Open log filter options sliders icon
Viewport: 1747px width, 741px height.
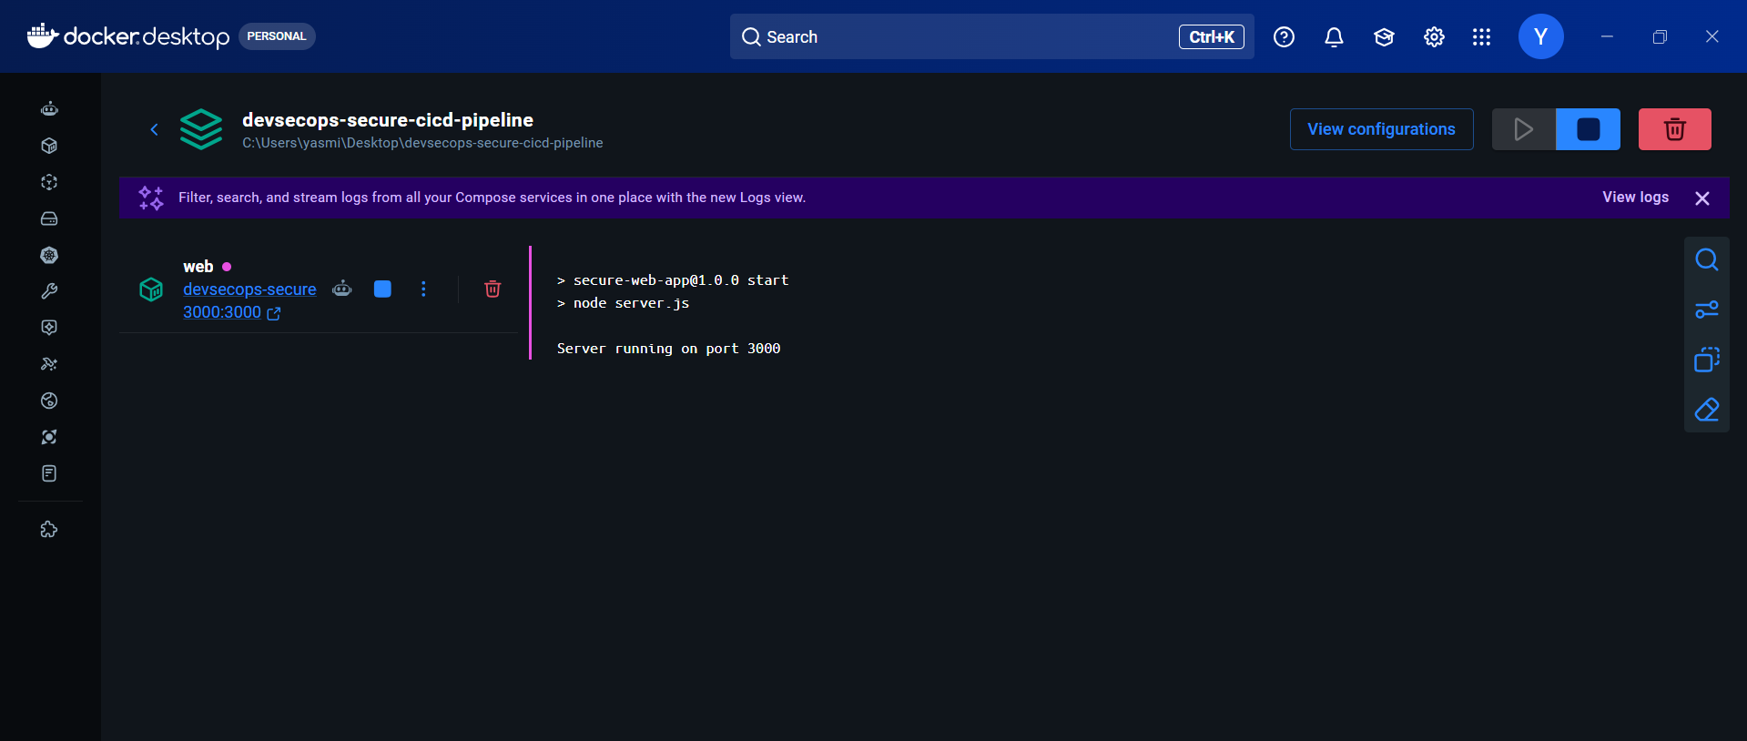(1707, 310)
